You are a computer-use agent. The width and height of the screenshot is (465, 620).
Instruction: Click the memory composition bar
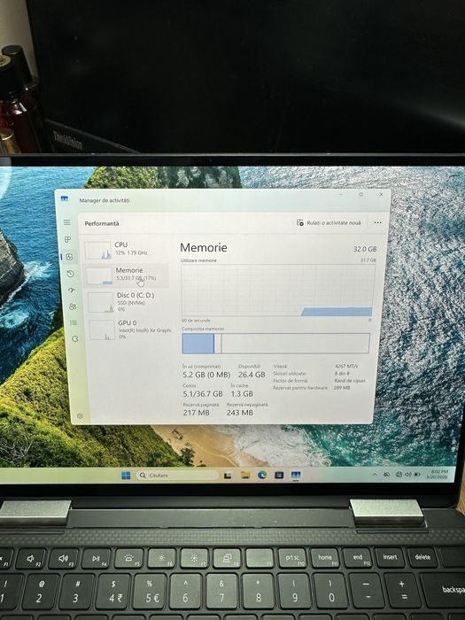[x=275, y=344]
